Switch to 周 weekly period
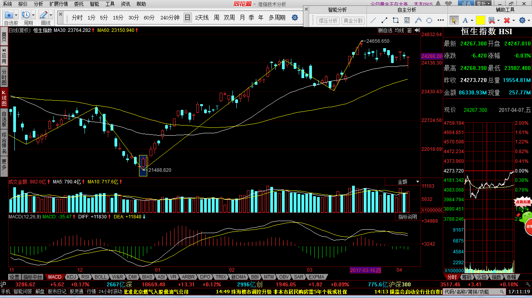Screen dimensions: 532x298 216,17
